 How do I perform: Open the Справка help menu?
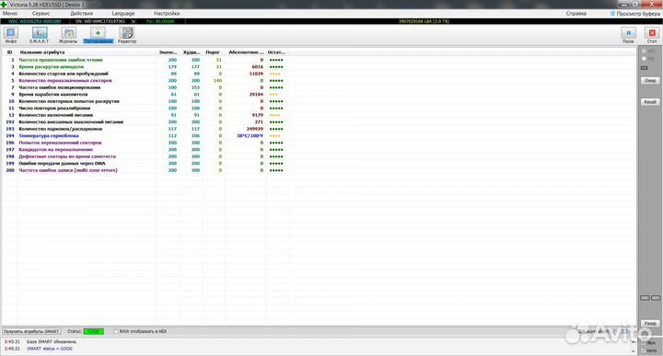576,14
